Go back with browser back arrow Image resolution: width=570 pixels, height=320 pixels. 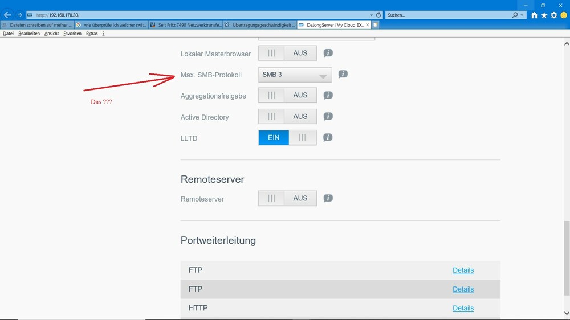pyautogui.click(x=7, y=15)
